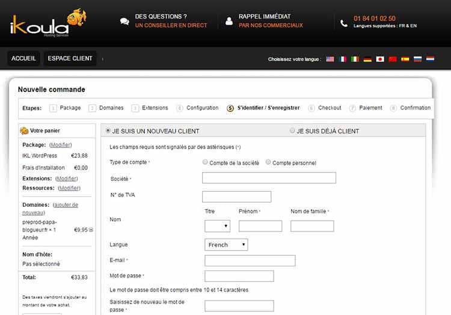Viewport: 451px width, 315px height.
Task: Open the Accueil menu item
Action: [x=24, y=58]
